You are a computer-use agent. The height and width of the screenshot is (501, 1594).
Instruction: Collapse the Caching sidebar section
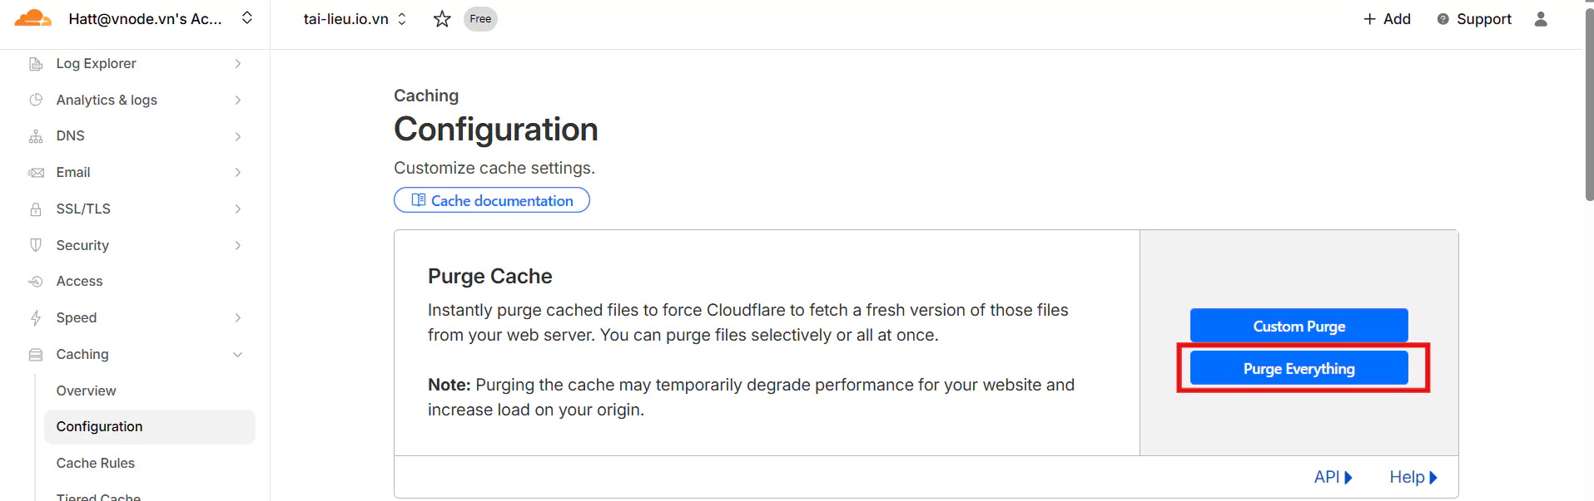click(x=238, y=355)
